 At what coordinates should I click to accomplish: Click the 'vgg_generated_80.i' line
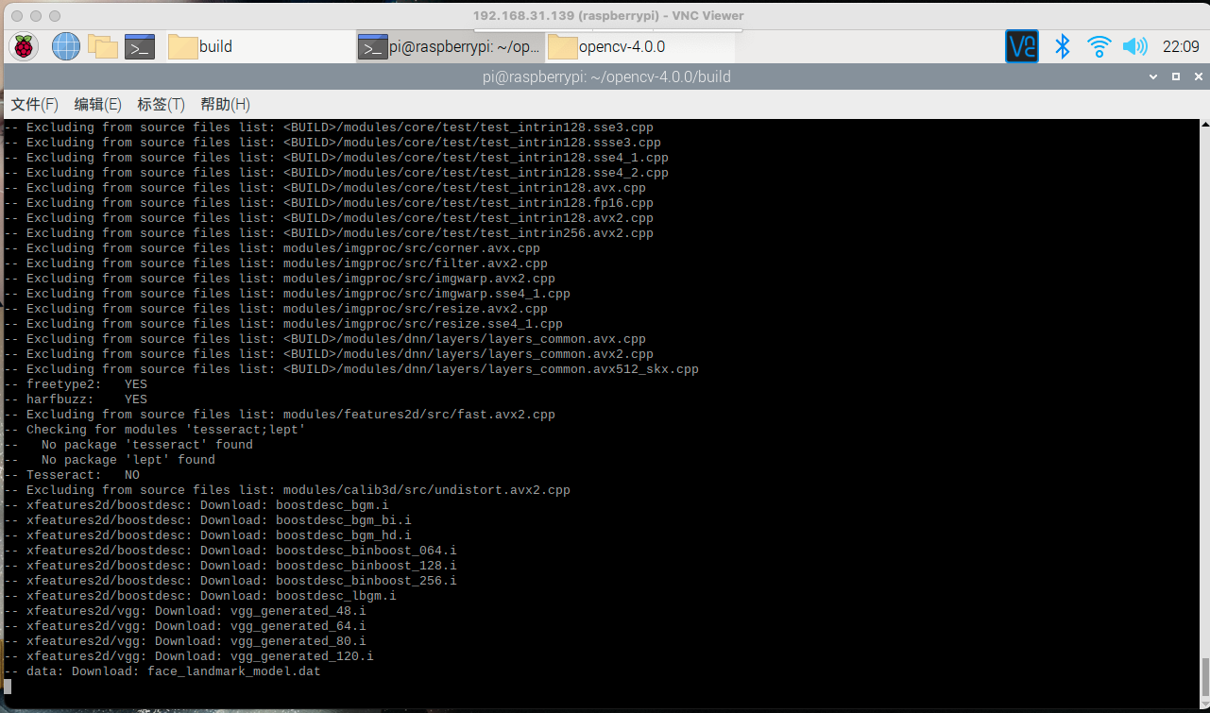click(x=185, y=641)
